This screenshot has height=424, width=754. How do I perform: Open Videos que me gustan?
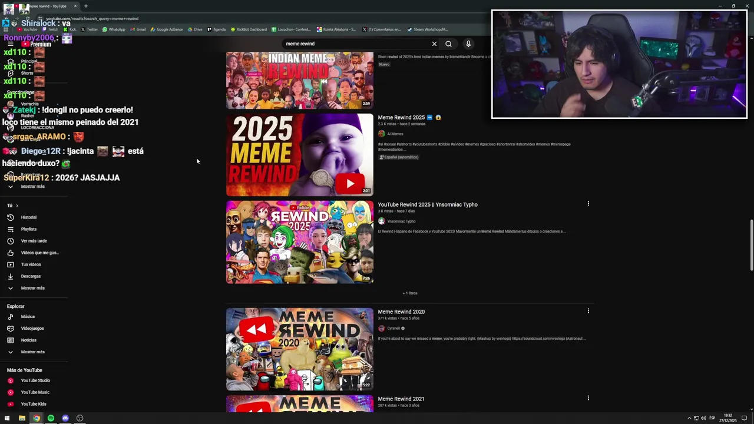coord(39,253)
